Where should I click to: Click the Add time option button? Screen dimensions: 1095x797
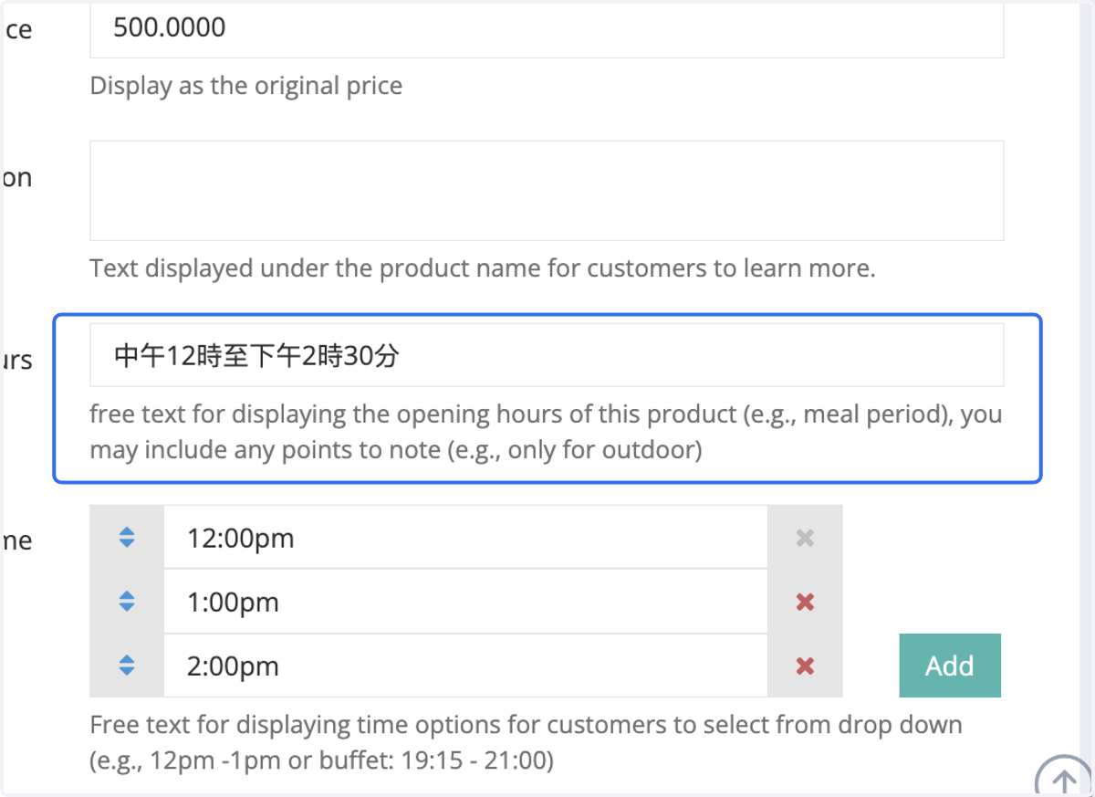tap(950, 666)
